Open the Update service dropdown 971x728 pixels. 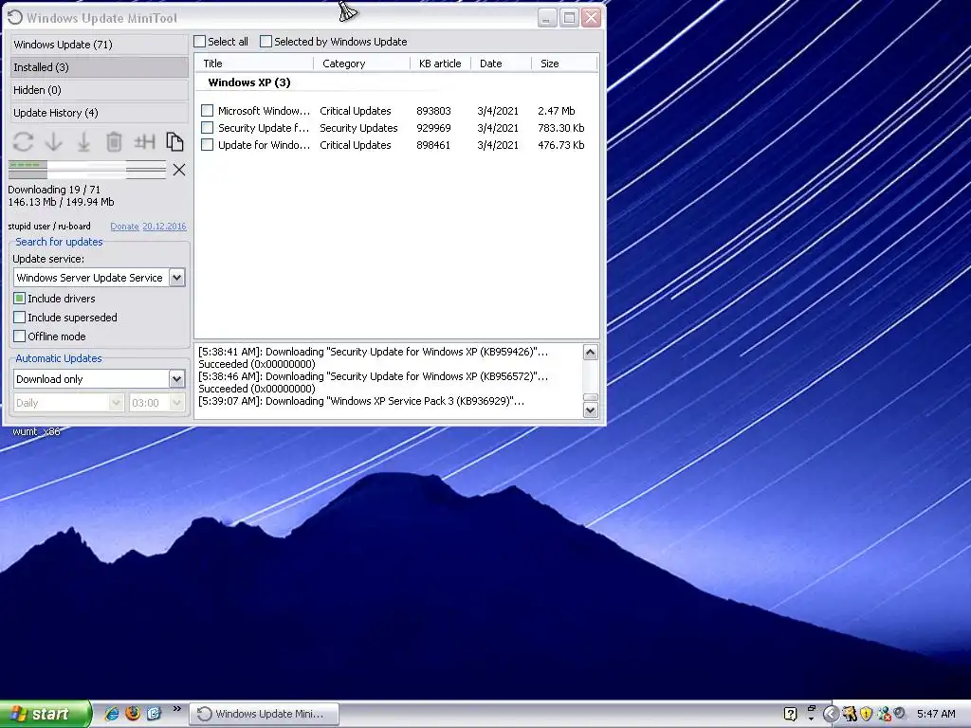point(176,278)
